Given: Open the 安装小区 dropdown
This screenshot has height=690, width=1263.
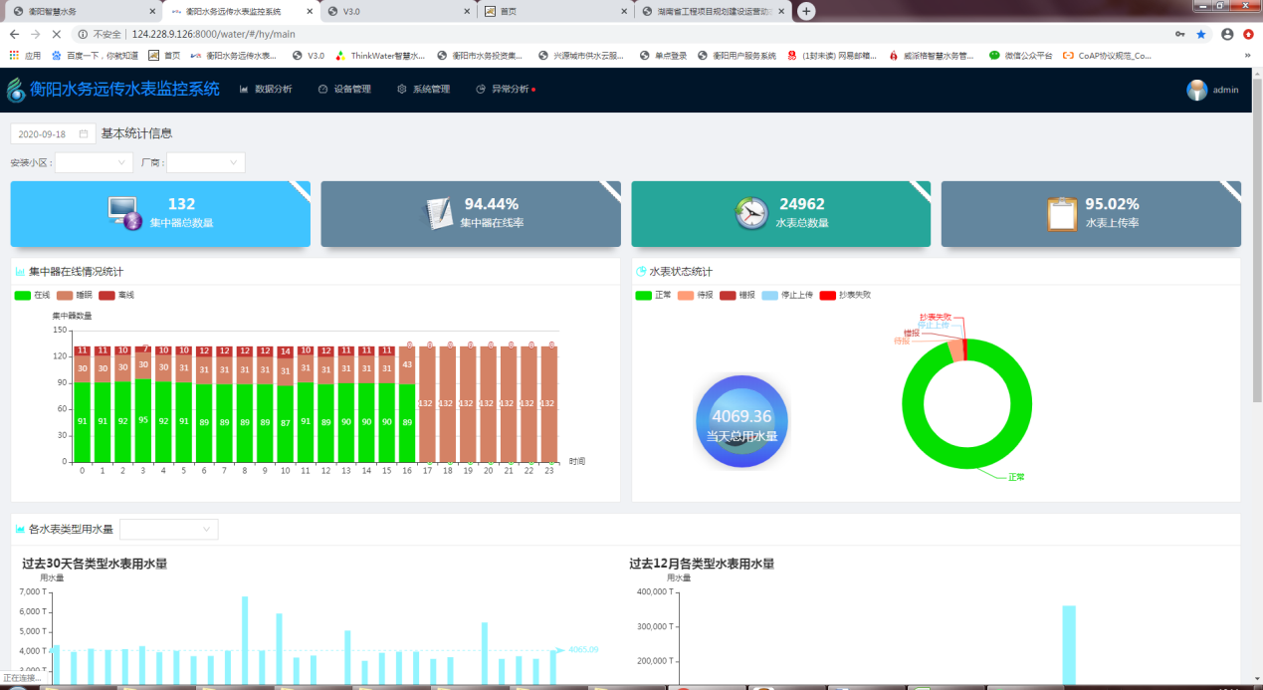Looking at the screenshot, I should [94, 162].
